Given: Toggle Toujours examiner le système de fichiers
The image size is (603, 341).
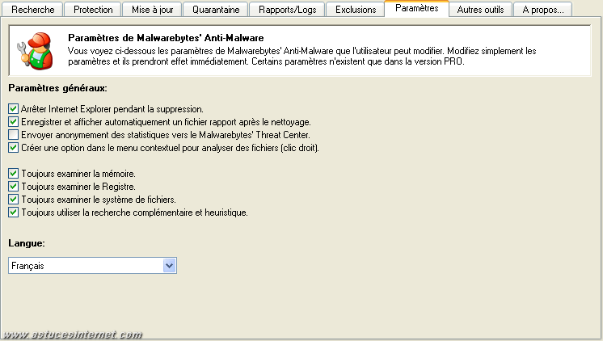Looking at the screenshot, I should click(13, 199).
